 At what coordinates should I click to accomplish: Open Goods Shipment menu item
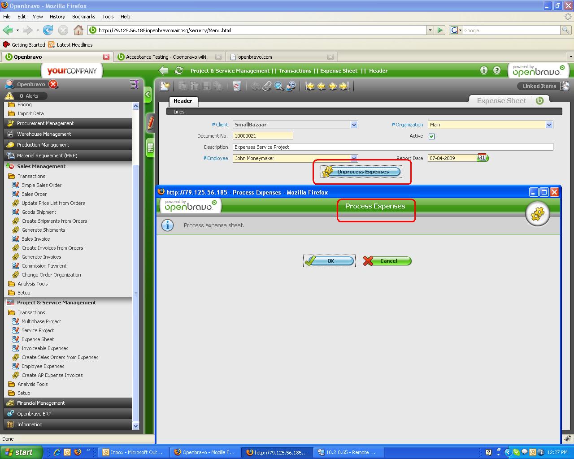pos(39,212)
